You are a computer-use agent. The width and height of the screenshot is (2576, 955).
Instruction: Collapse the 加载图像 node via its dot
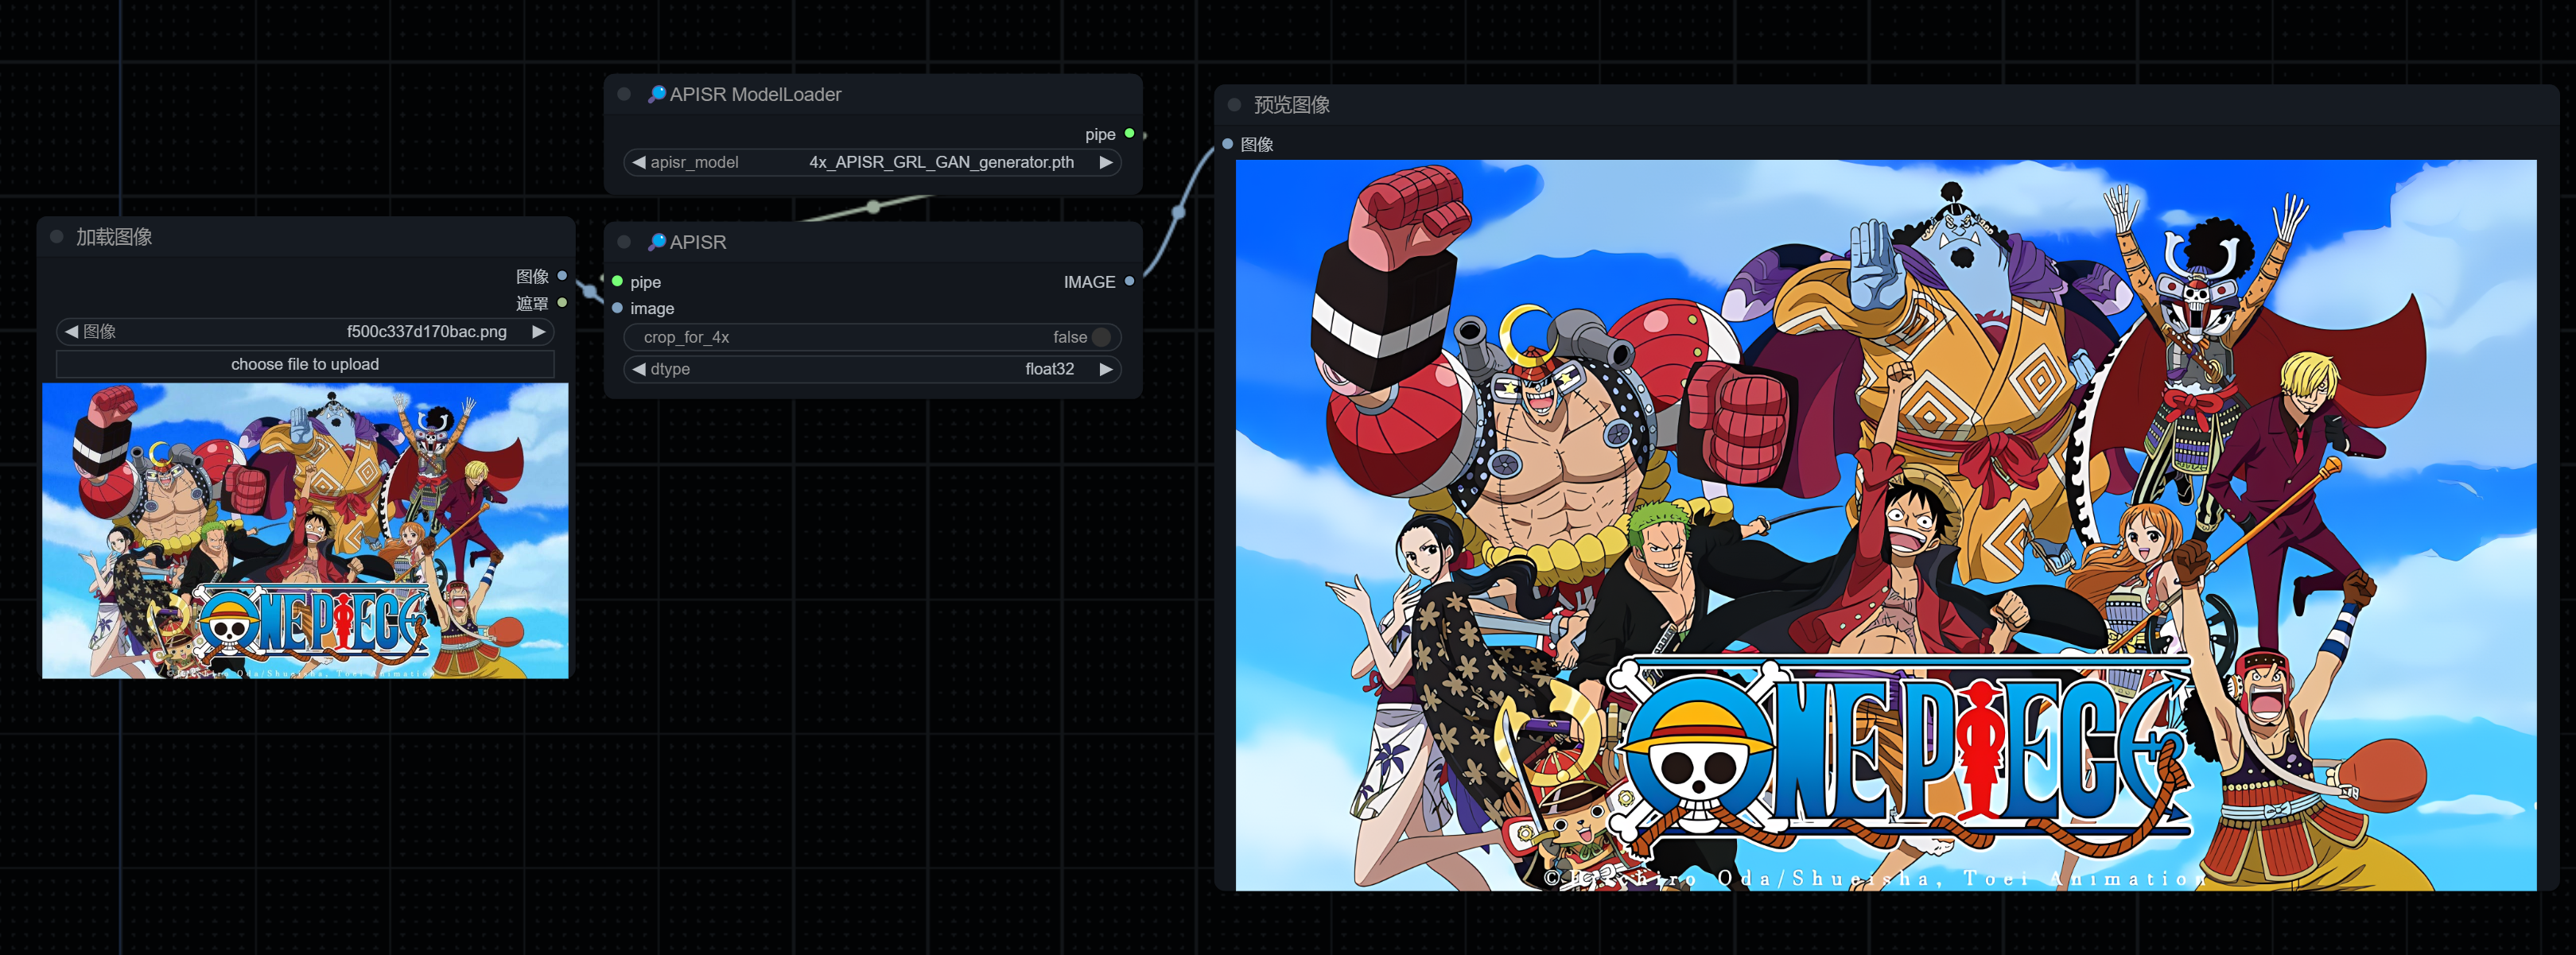[57, 237]
